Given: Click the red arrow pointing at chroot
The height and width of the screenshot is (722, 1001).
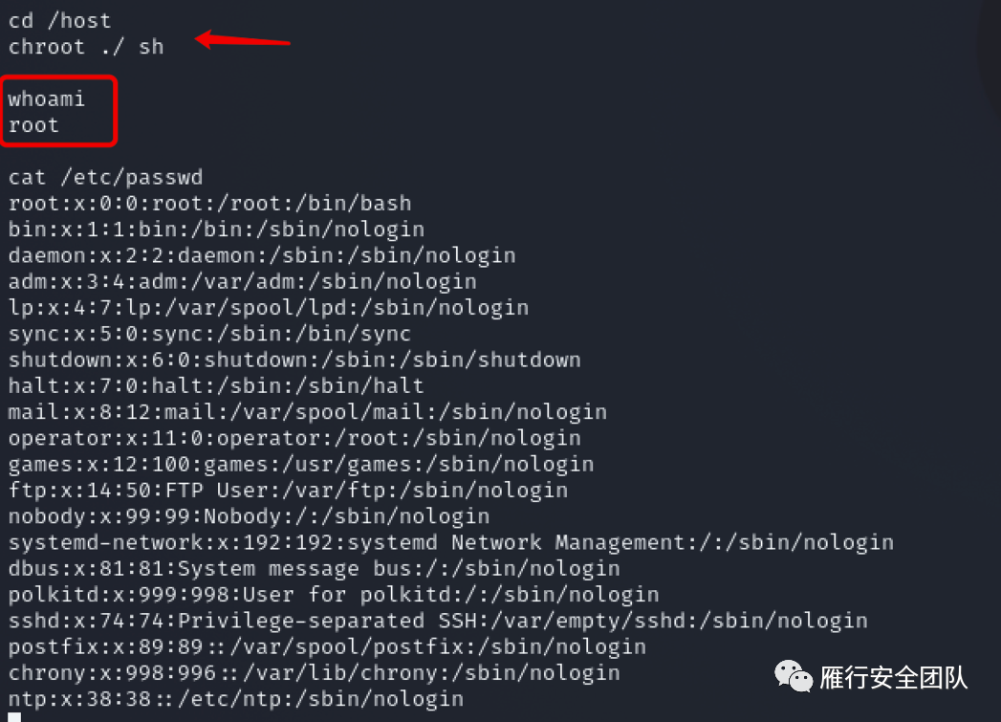Looking at the screenshot, I should (242, 40).
